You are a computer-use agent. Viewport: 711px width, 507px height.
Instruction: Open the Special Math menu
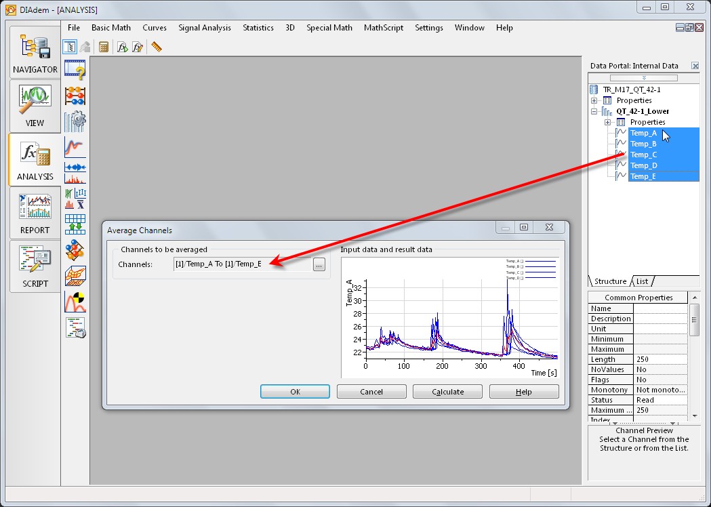coord(329,28)
